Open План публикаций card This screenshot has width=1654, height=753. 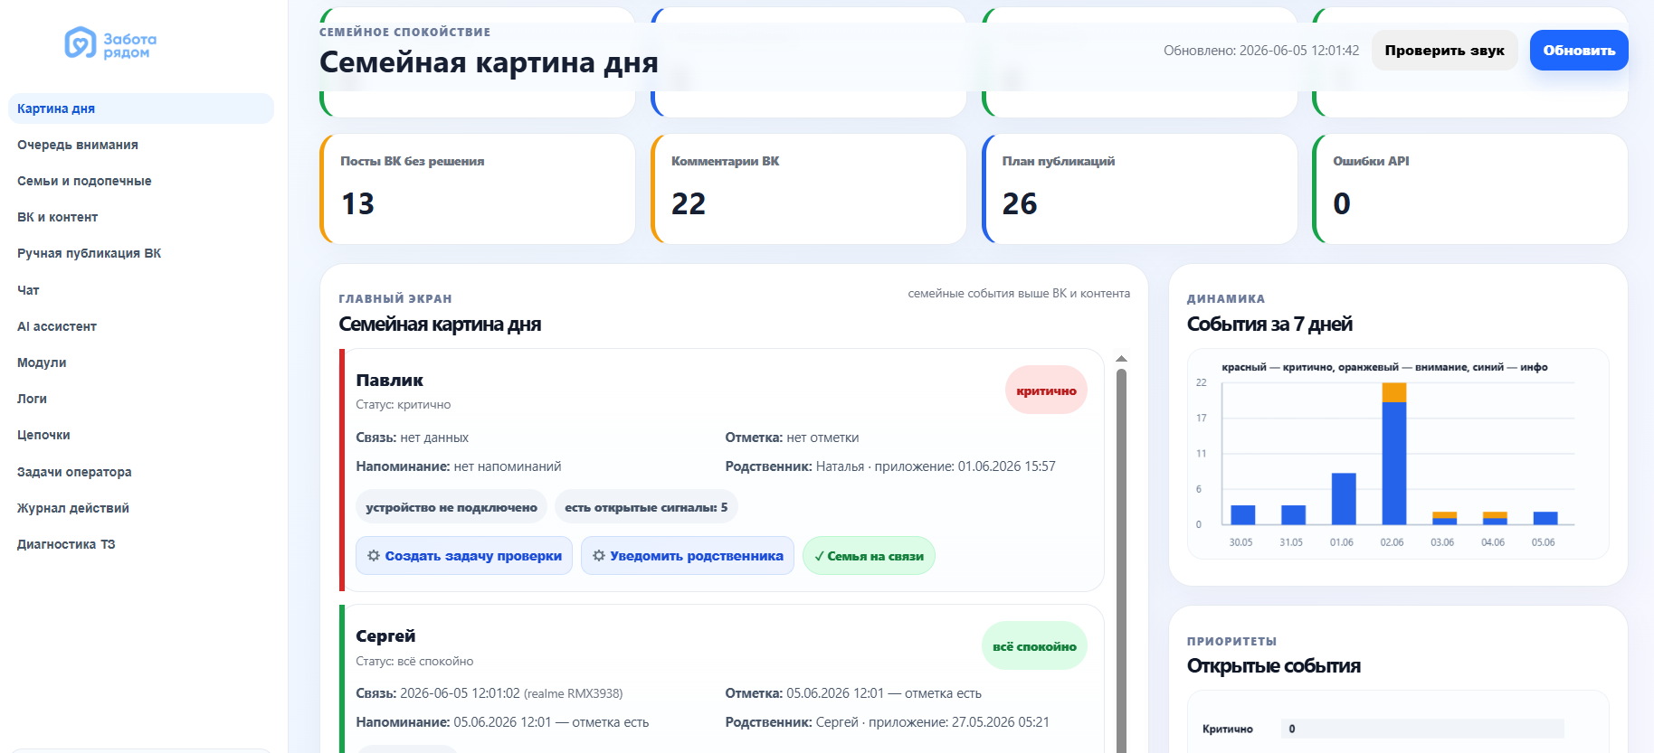tap(1140, 189)
